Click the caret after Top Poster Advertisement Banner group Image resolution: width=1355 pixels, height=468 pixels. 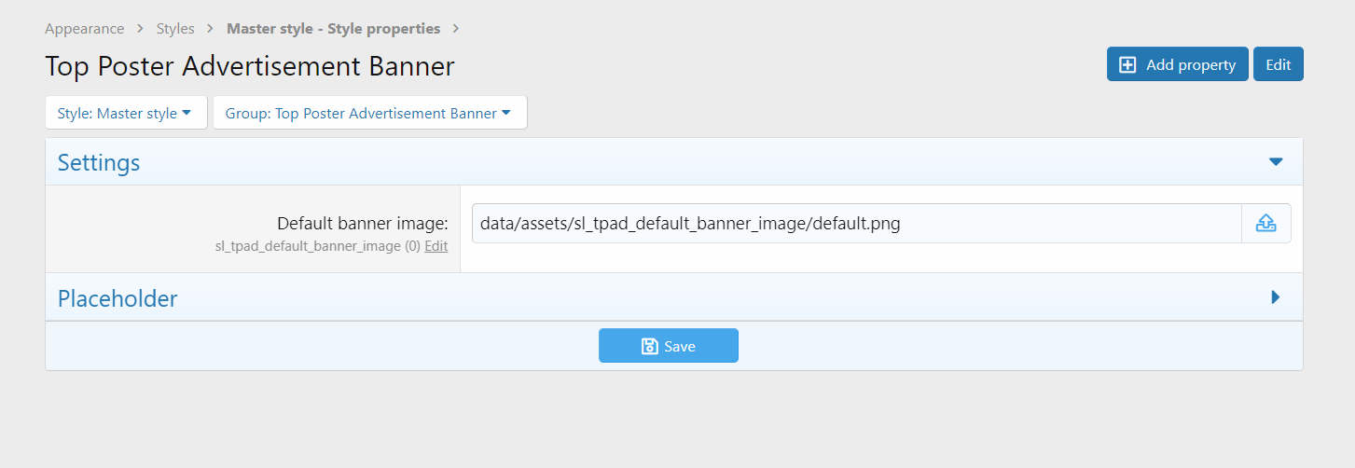tap(506, 113)
